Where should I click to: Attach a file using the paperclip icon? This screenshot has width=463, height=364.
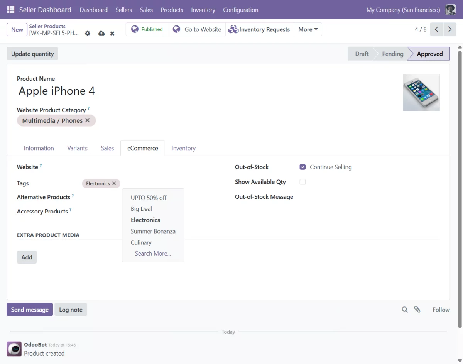pos(417,309)
